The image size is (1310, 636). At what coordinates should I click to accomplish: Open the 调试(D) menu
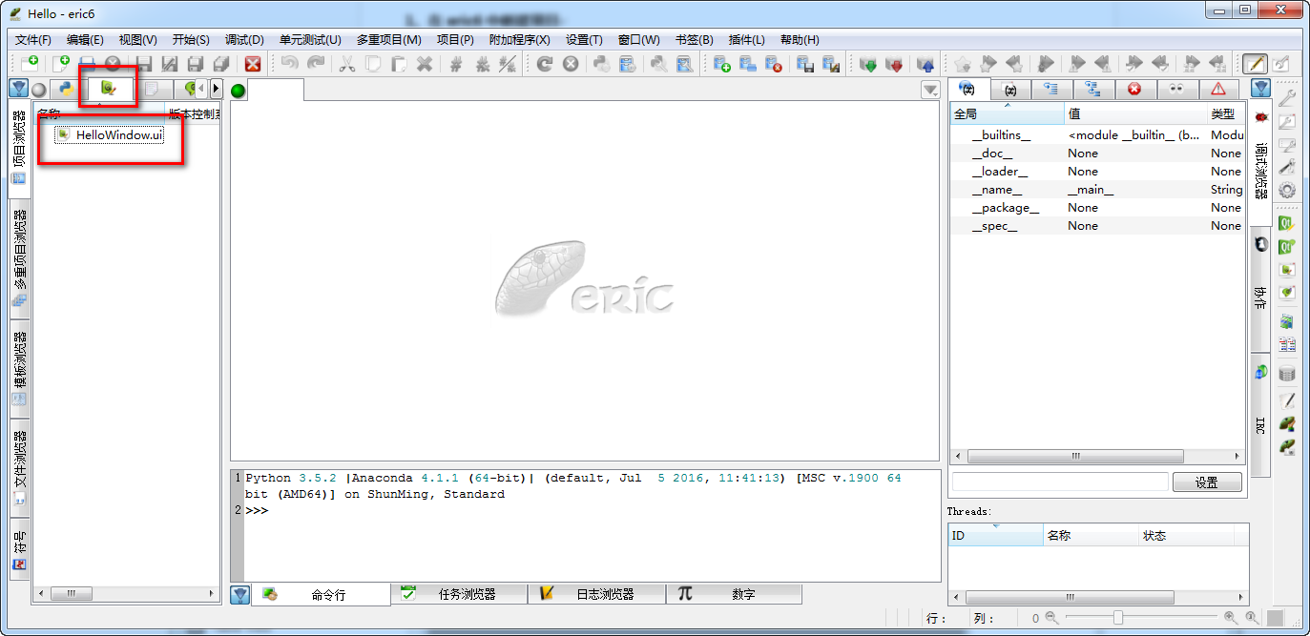tap(244, 39)
